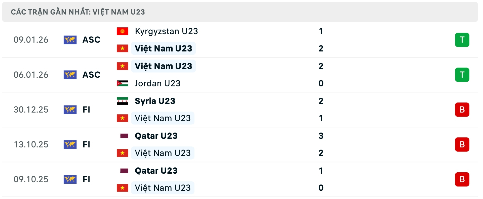Click the Kyrgyzstan U23 flag icon
The height and width of the screenshot is (199, 483).
(123, 31)
